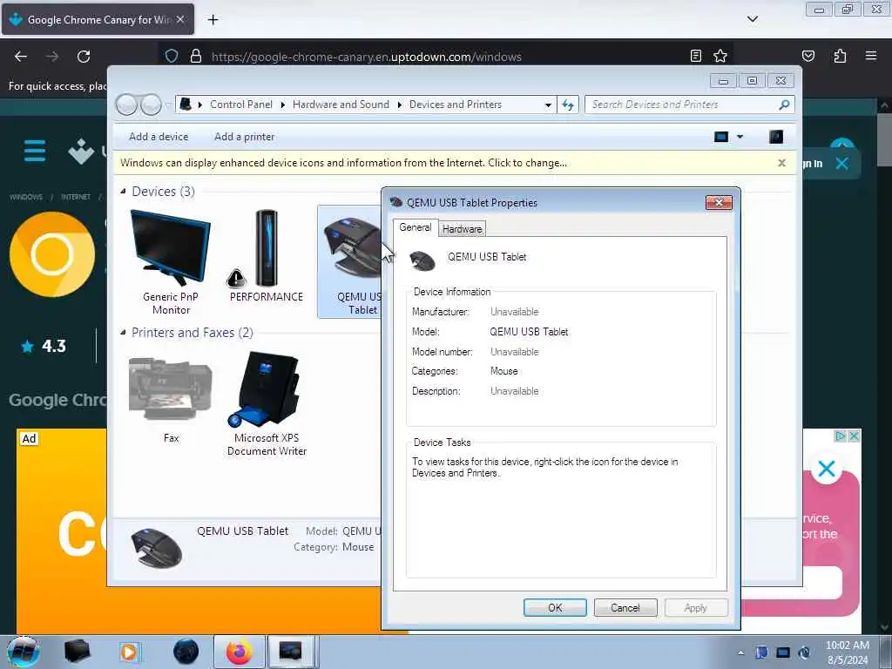Click the QEMU USB Tablet details pane icon
The image size is (892, 669).
click(156, 549)
